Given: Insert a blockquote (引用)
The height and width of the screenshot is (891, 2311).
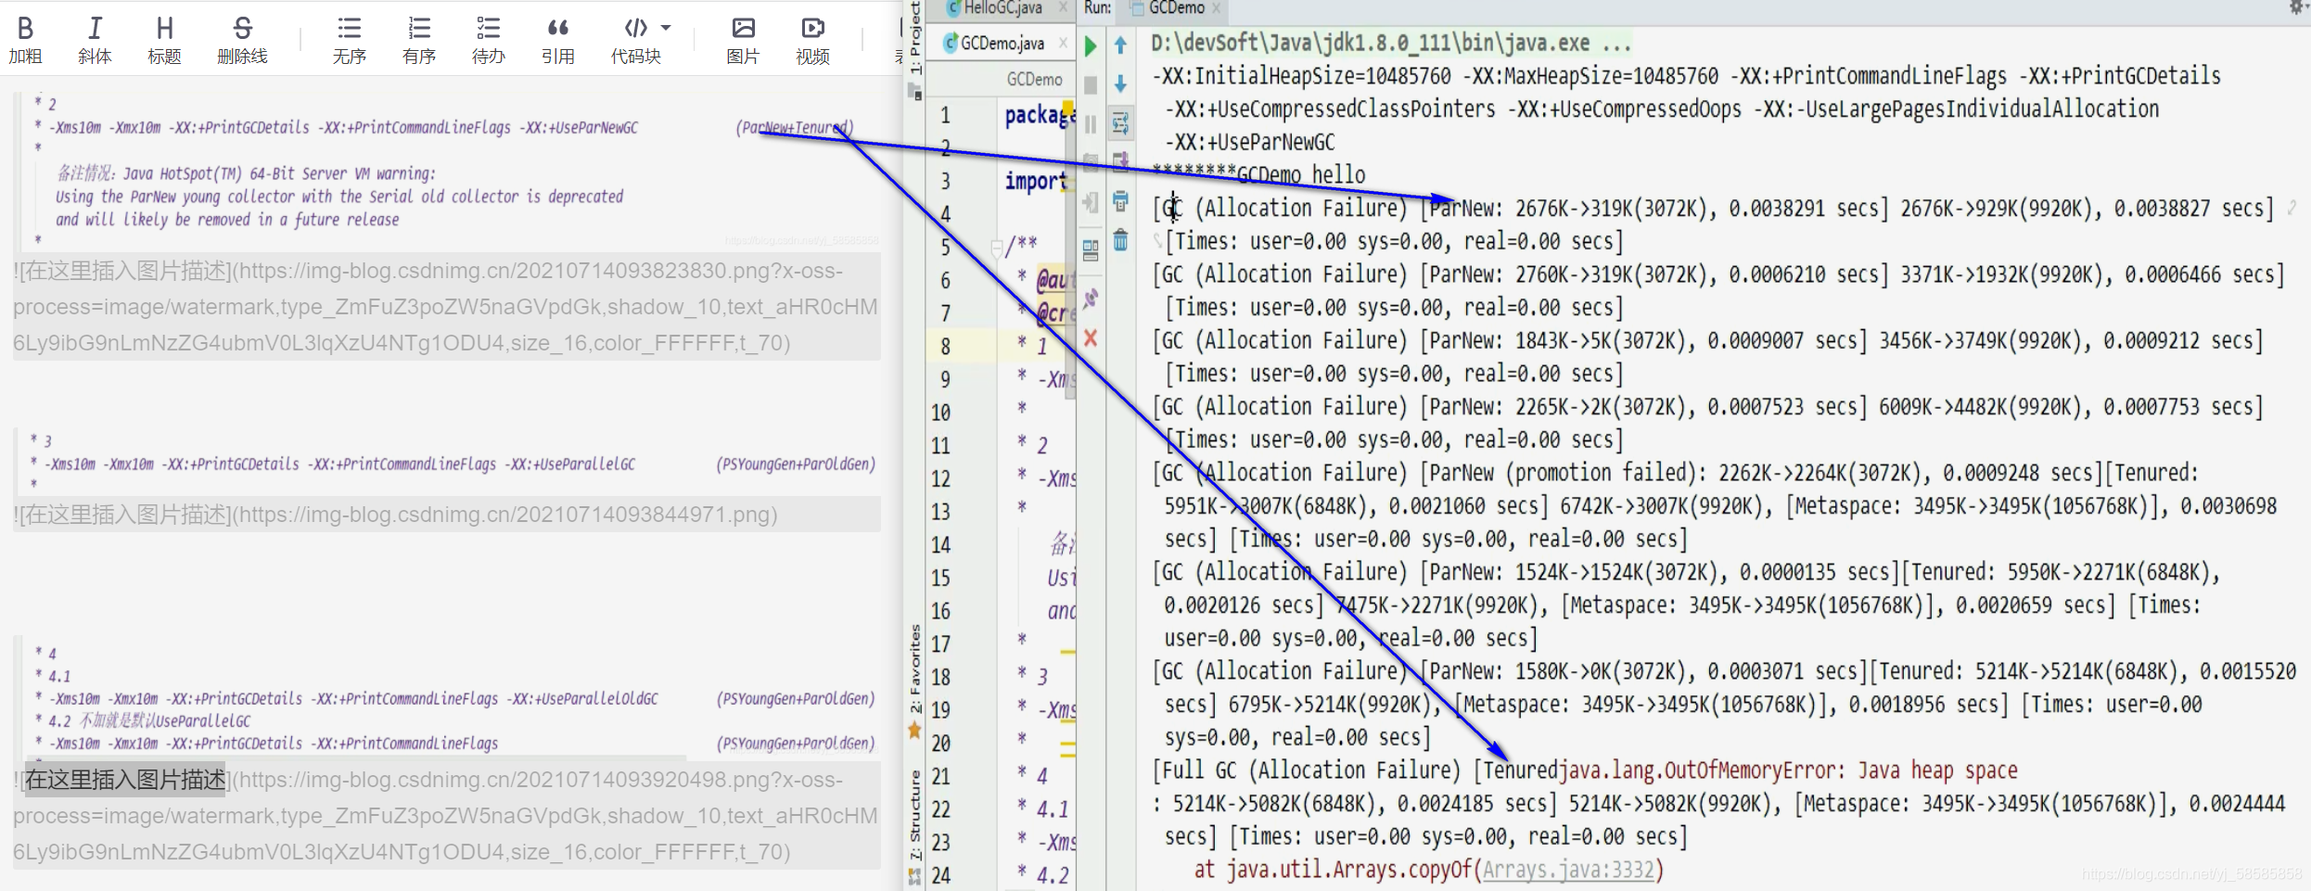Looking at the screenshot, I should point(558,41).
